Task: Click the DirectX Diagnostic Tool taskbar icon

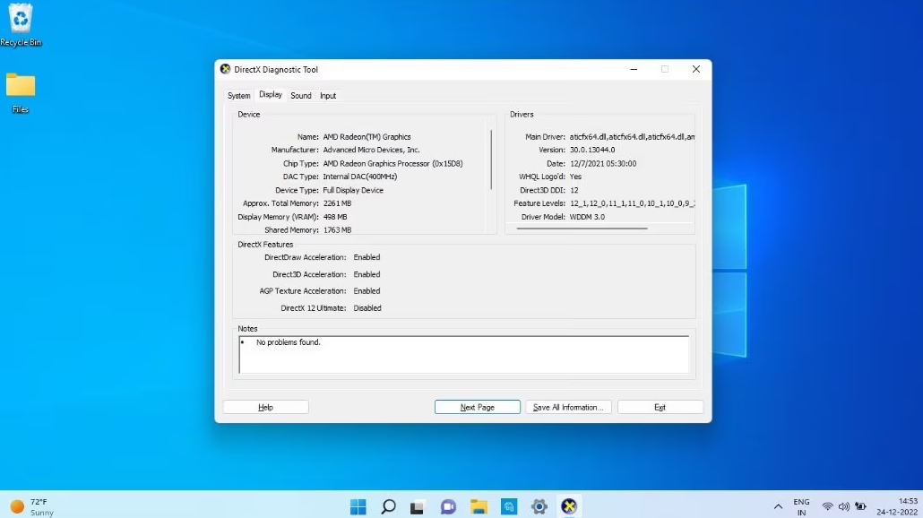Action: [569, 506]
